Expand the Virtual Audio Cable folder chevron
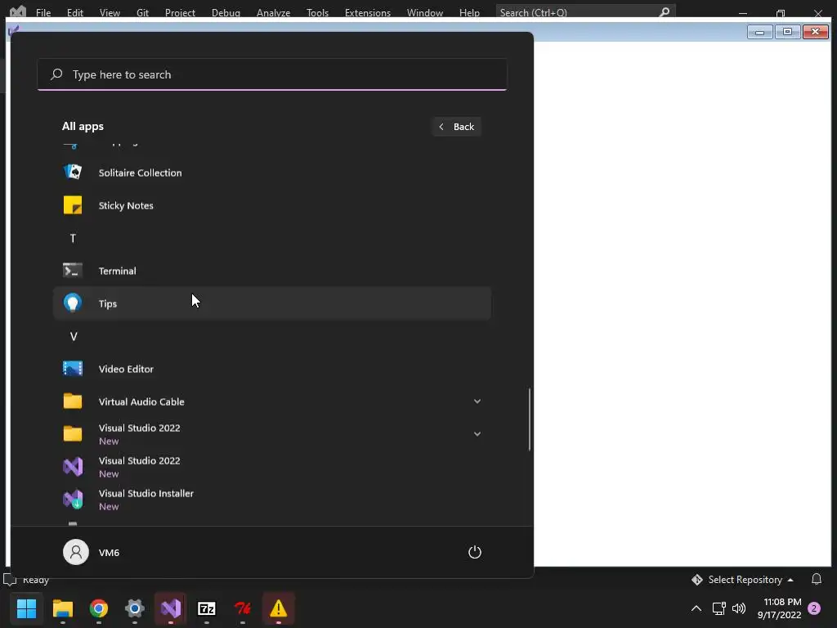Screen dimensions: 837x628 pos(477,401)
